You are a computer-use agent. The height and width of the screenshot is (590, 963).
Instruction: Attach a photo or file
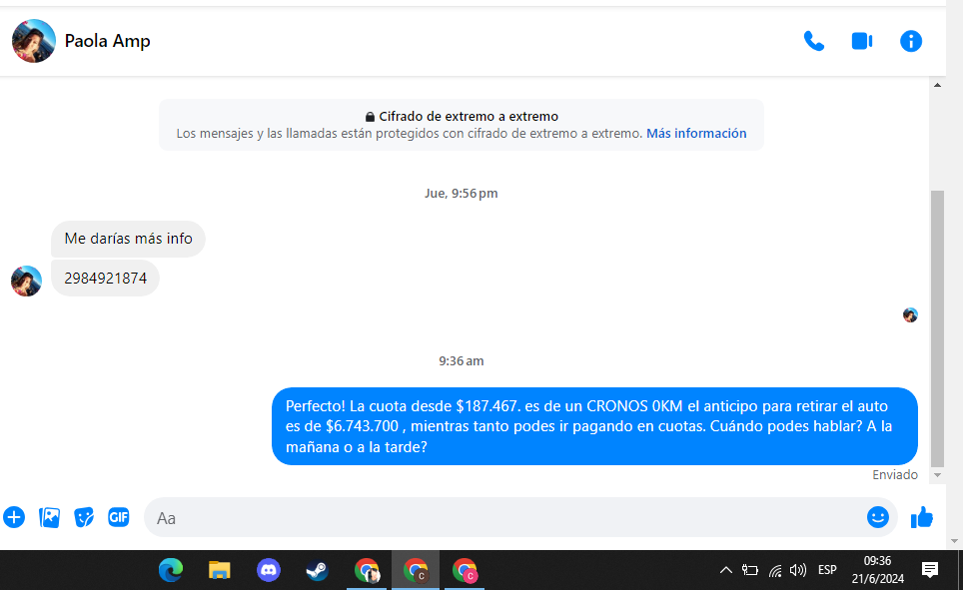point(49,517)
